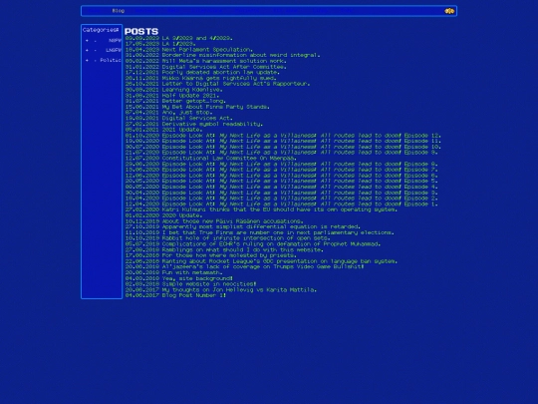Open post about Al'jazeera's lack of coverage

click(263, 266)
